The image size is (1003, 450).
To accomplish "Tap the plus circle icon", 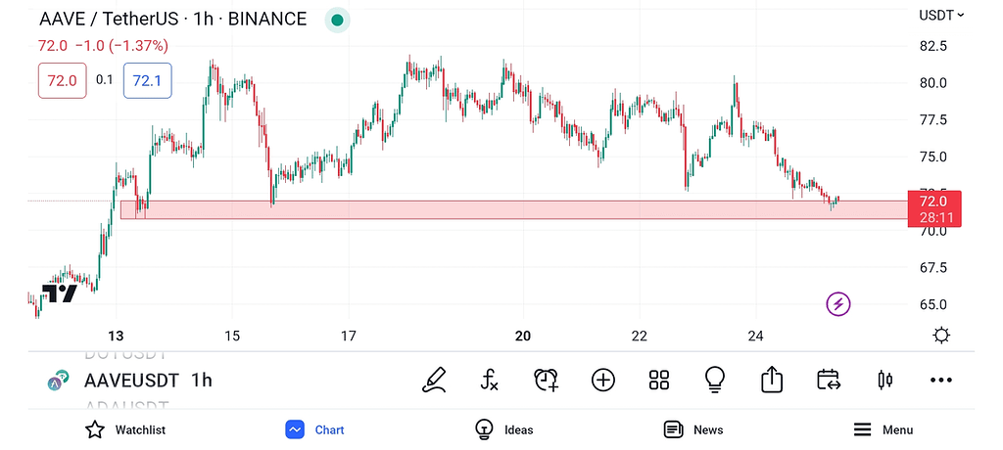I will [602, 380].
